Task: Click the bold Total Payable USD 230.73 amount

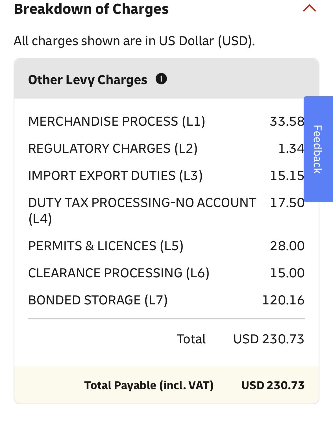Action: point(273,385)
